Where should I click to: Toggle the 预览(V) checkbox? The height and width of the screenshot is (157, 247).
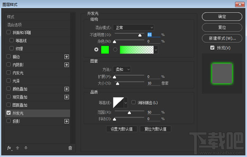click(x=213, y=48)
